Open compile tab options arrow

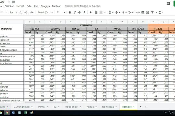click(134, 107)
